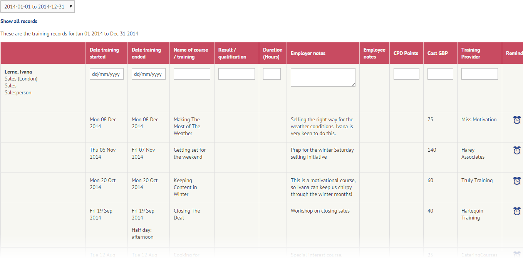Click the Sales (London) department text

(x=21, y=79)
